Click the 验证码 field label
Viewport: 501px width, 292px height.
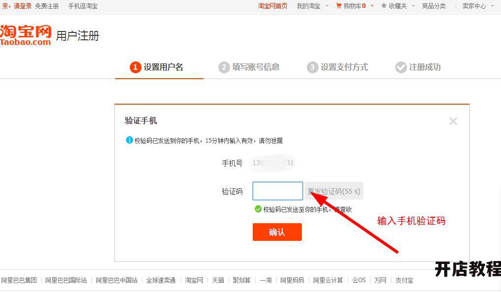pos(232,191)
